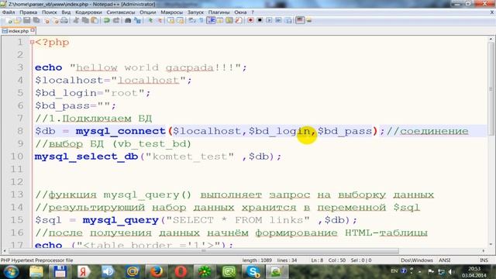Click the New file toolbar icon
Screen dimensions: 496x279
(9, 21)
